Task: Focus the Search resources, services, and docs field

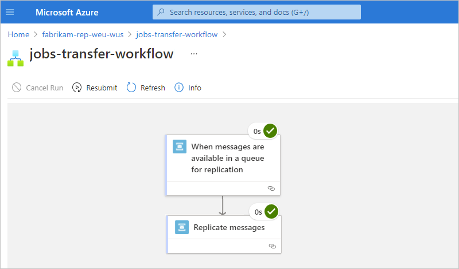Action: click(256, 12)
